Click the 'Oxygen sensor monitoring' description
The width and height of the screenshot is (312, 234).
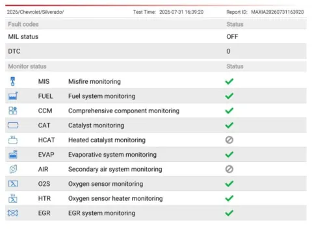coord(105,184)
